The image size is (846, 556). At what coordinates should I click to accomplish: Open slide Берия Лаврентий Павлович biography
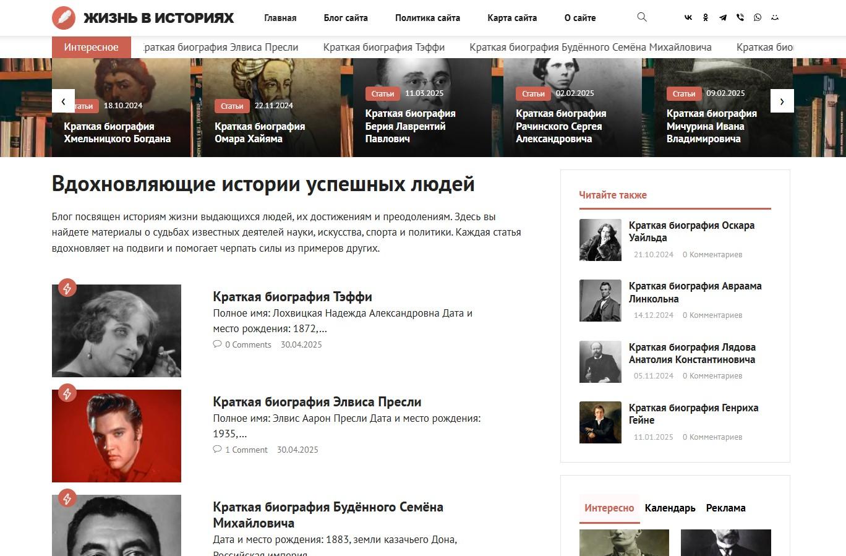point(411,126)
